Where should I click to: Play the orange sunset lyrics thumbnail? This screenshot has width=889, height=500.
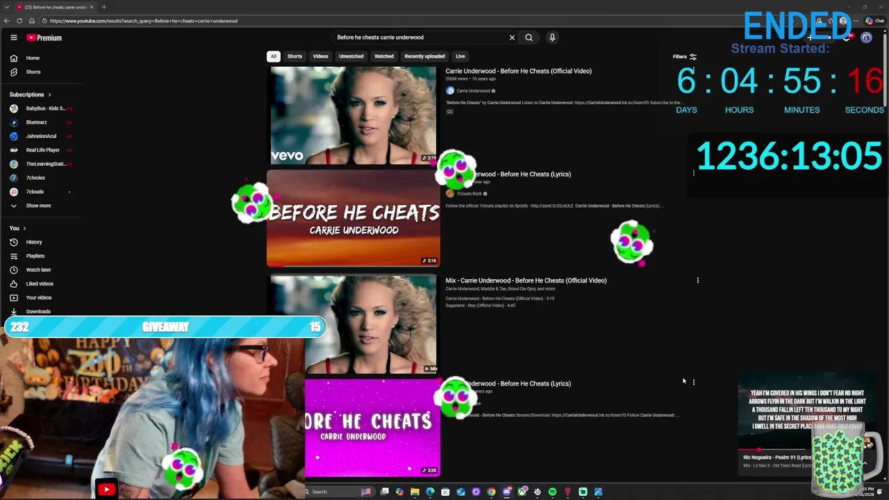point(354,219)
